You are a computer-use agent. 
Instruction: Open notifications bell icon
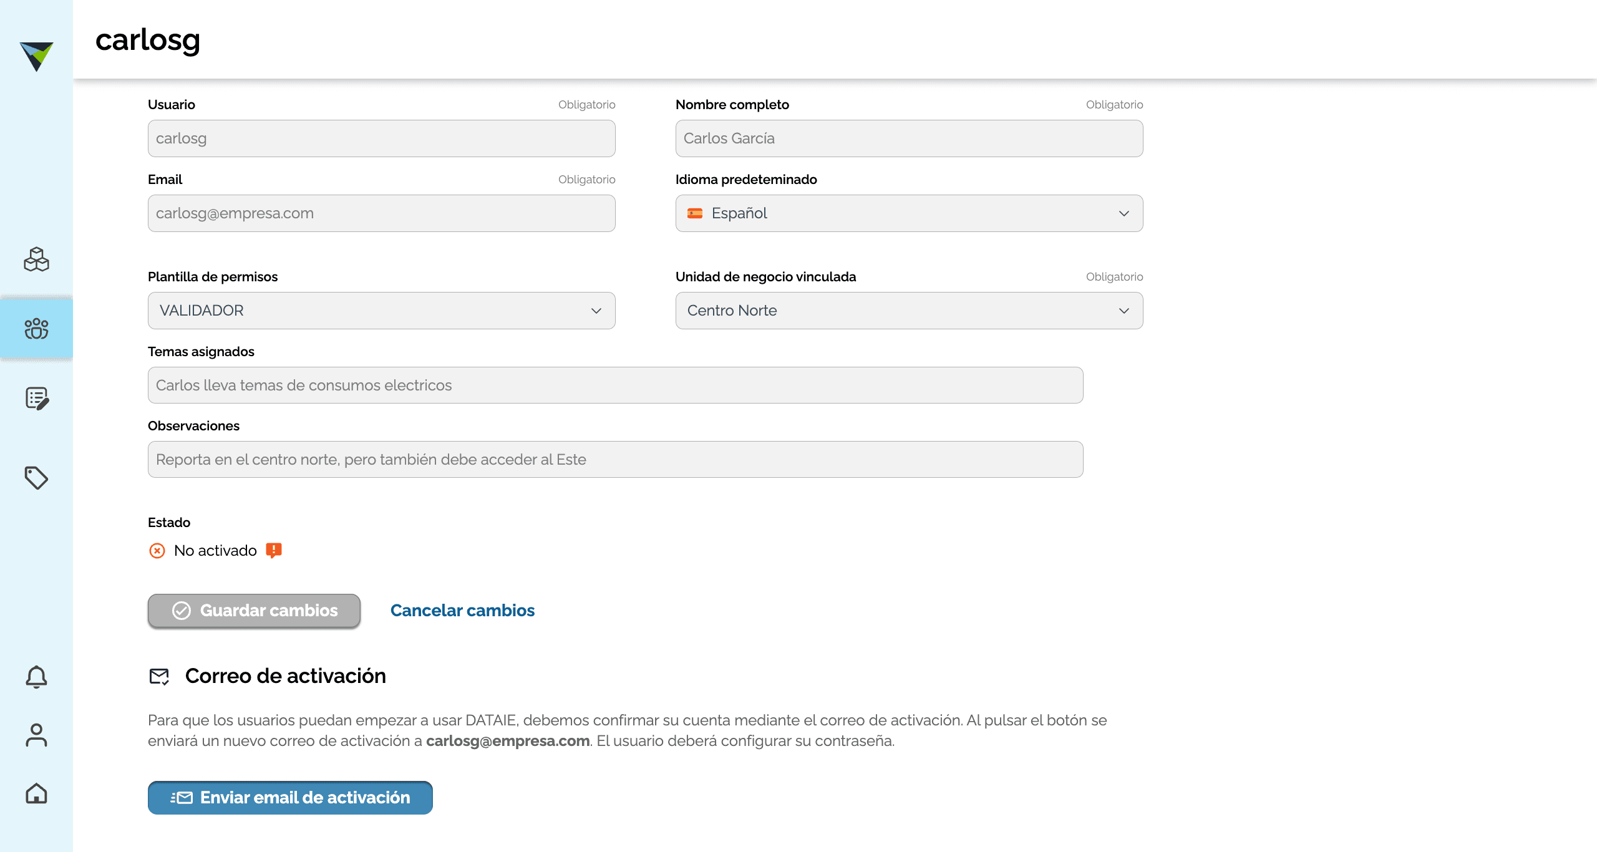(36, 677)
